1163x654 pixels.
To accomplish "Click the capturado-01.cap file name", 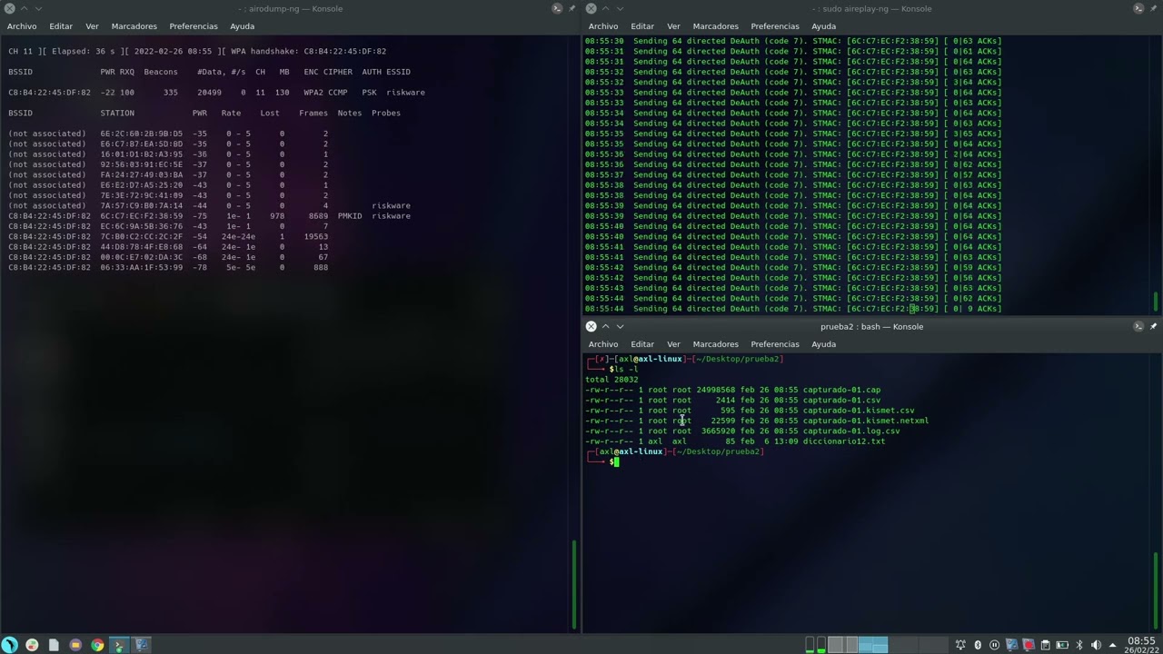I will [841, 390].
